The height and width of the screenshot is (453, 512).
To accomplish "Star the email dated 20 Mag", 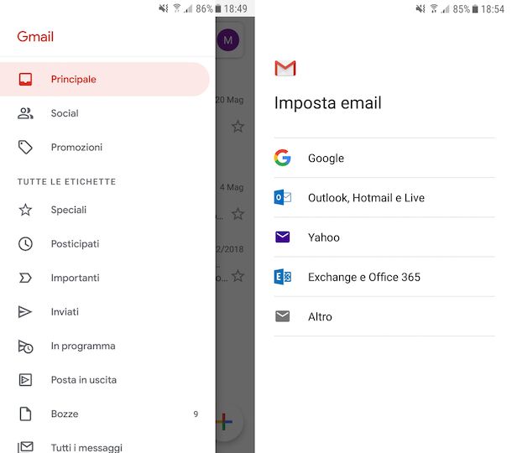I will (238, 127).
